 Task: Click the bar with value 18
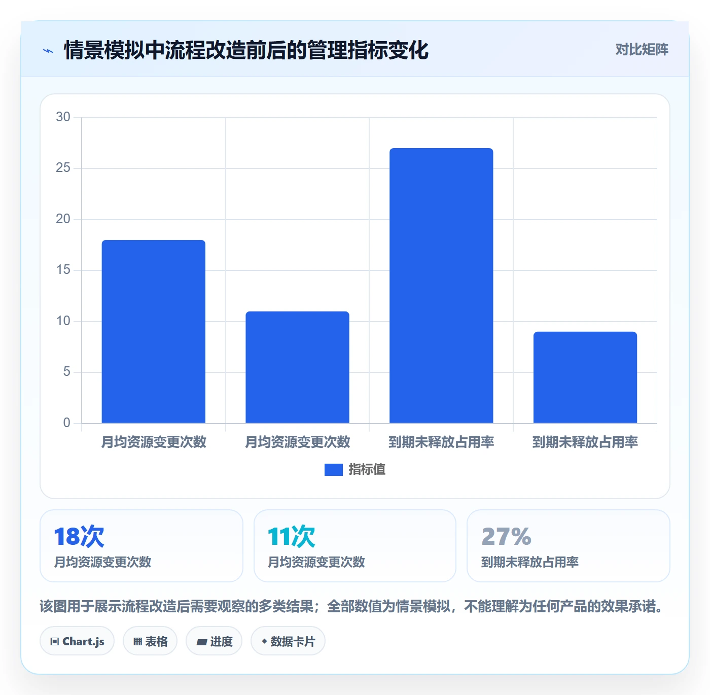(x=154, y=332)
